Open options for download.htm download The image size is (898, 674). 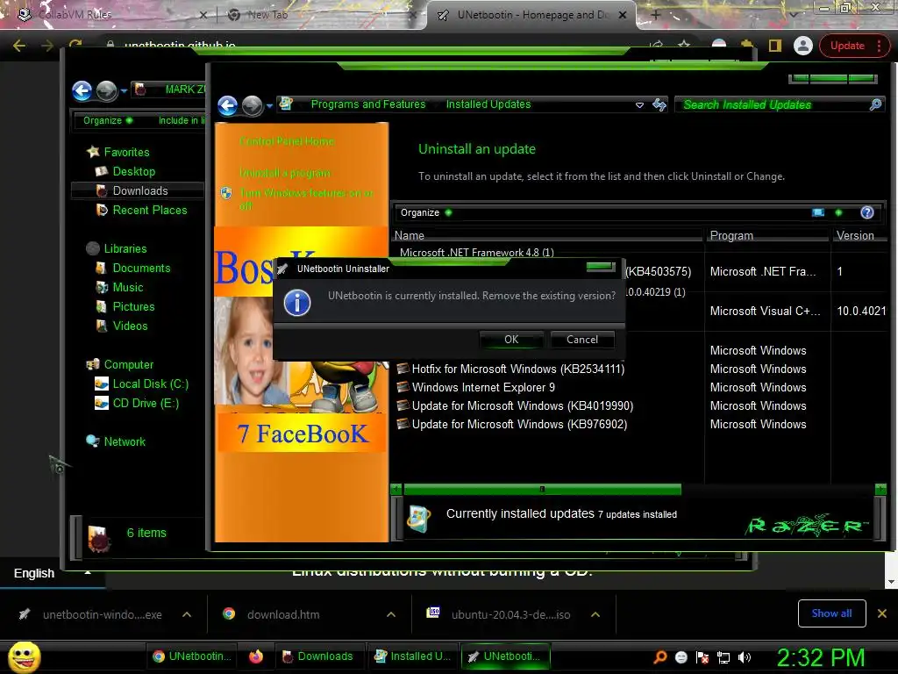coord(391,614)
